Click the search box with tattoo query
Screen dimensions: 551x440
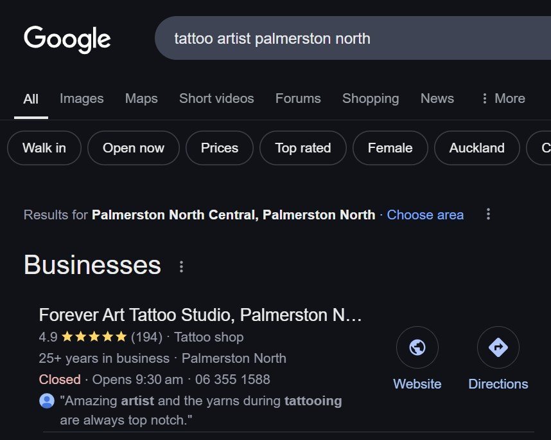(347, 39)
